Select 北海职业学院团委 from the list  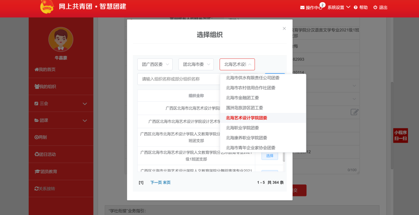(242, 128)
